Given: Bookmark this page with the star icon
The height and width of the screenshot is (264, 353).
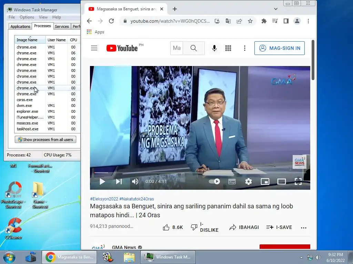Looking at the screenshot, I should pos(250,21).
